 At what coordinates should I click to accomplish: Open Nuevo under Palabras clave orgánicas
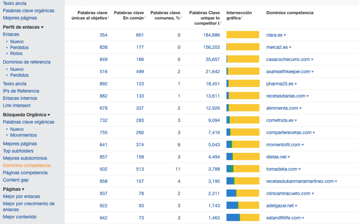tap(17, 129)
